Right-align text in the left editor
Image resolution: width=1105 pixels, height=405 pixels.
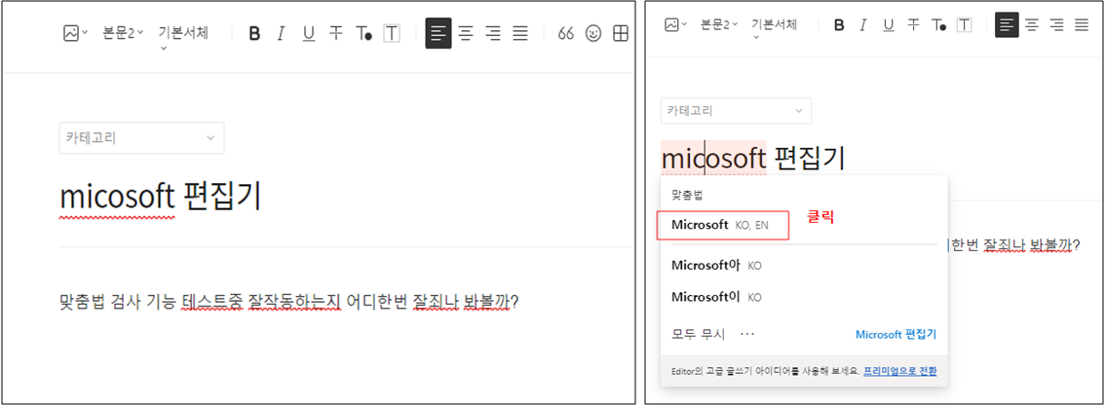coord(493,33)
